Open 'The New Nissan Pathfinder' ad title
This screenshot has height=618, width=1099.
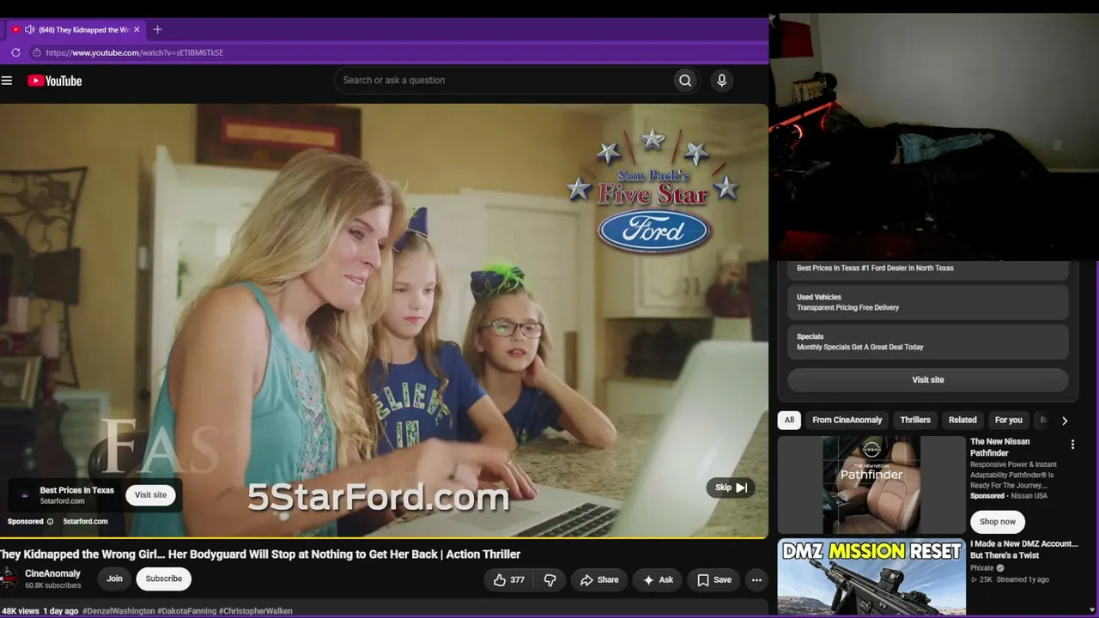tap(999, 447)
